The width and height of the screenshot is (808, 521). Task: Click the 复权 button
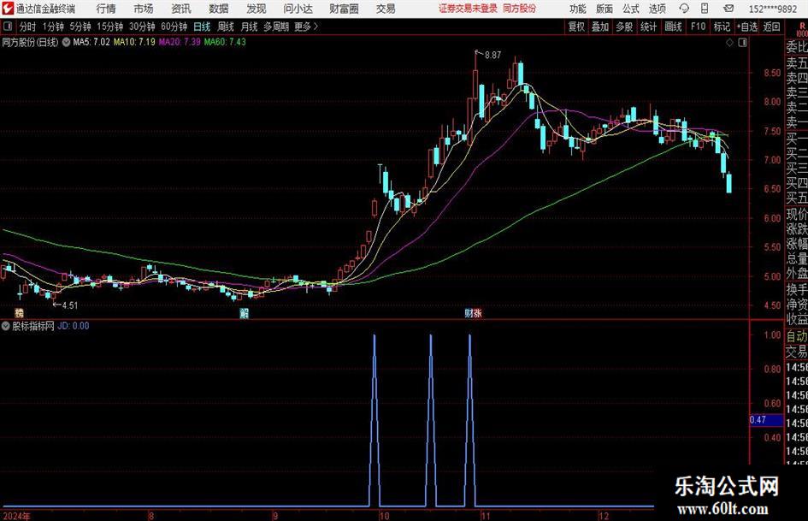(x=576, y=27)
